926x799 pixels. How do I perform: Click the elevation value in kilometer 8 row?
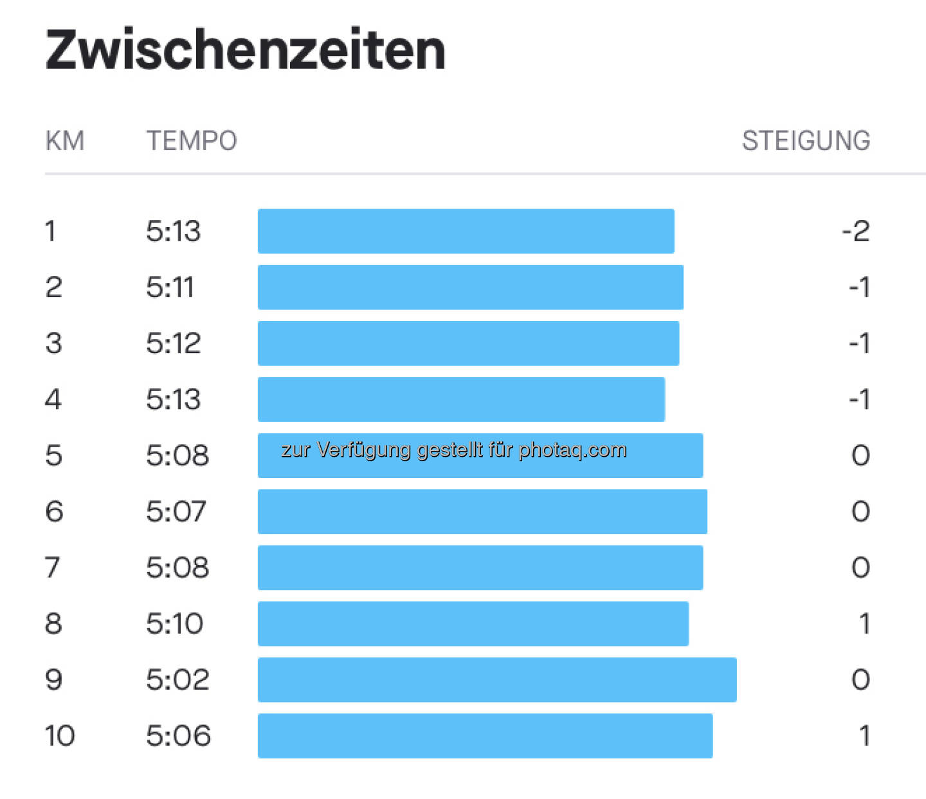point(864,623)
